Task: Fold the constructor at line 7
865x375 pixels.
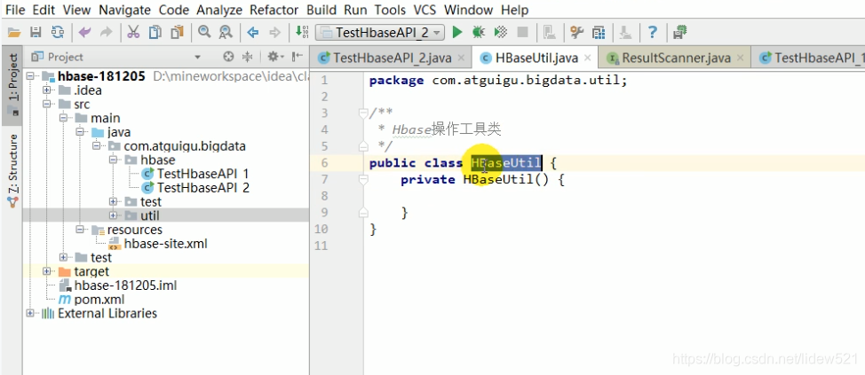Action: 363,179
